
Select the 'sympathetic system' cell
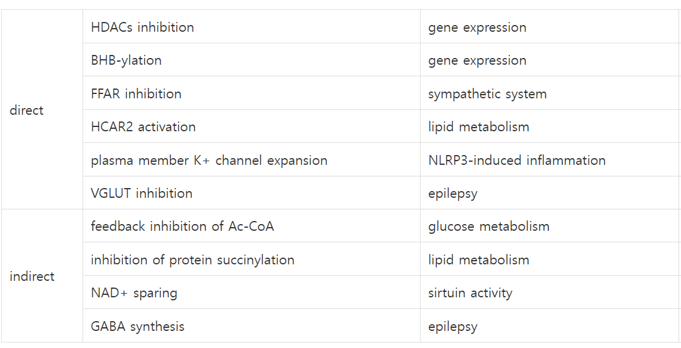(x=487, y=94)
